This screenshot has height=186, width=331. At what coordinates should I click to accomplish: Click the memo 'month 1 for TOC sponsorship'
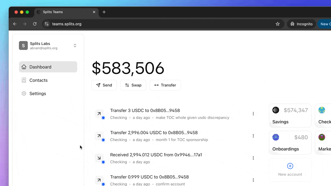182,140
